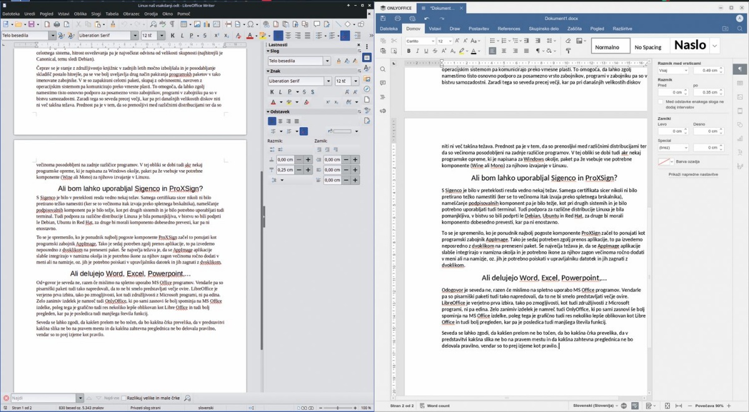Click the 'Pred' spacing value field

673,92
